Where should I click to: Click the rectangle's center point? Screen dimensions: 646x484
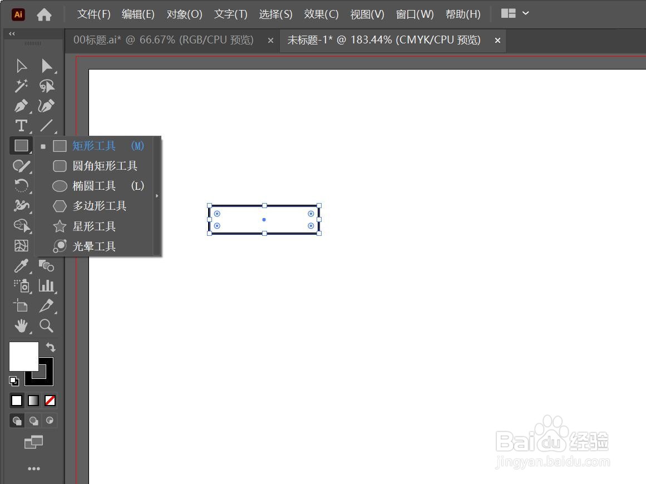[264, 220]
